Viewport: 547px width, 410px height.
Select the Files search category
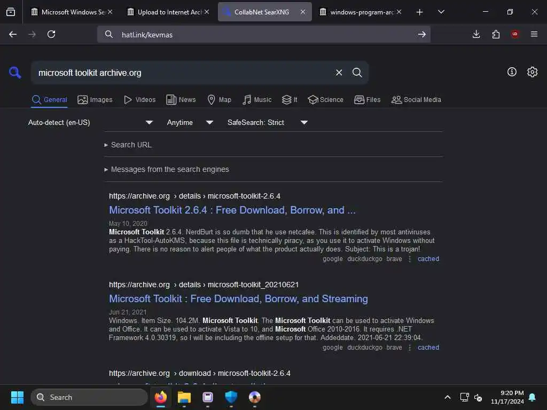(368, 100)
